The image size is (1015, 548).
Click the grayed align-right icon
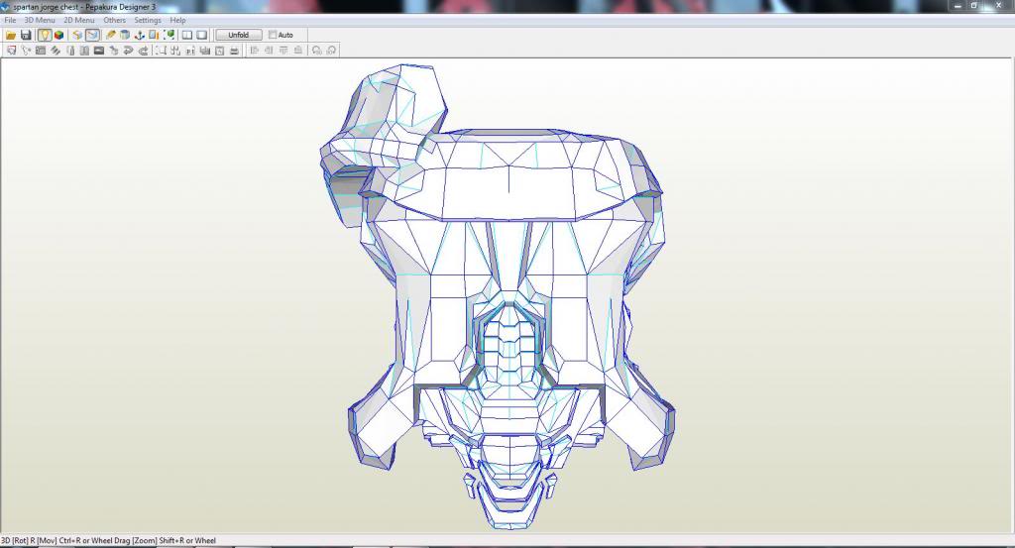click(x=269, y=51)
